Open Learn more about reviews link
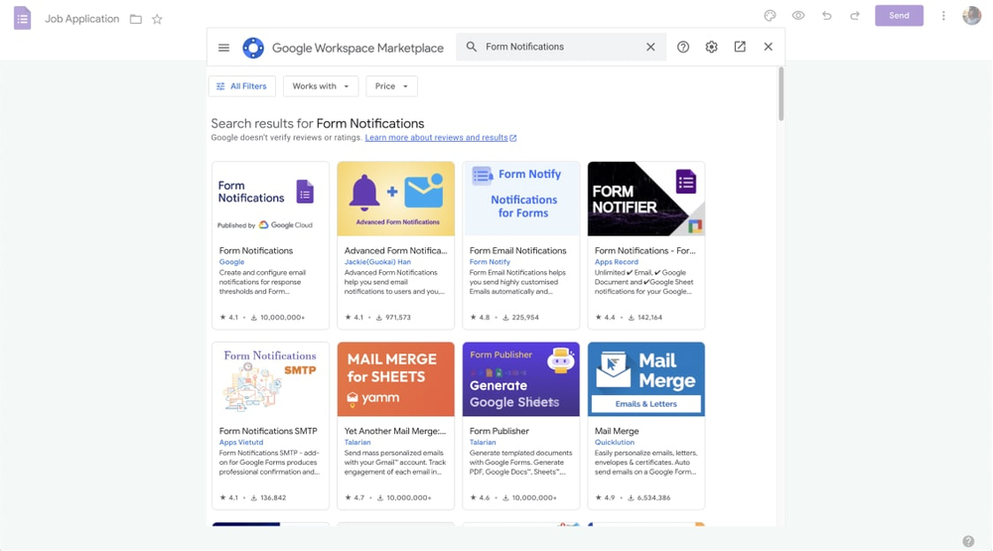 436,138
